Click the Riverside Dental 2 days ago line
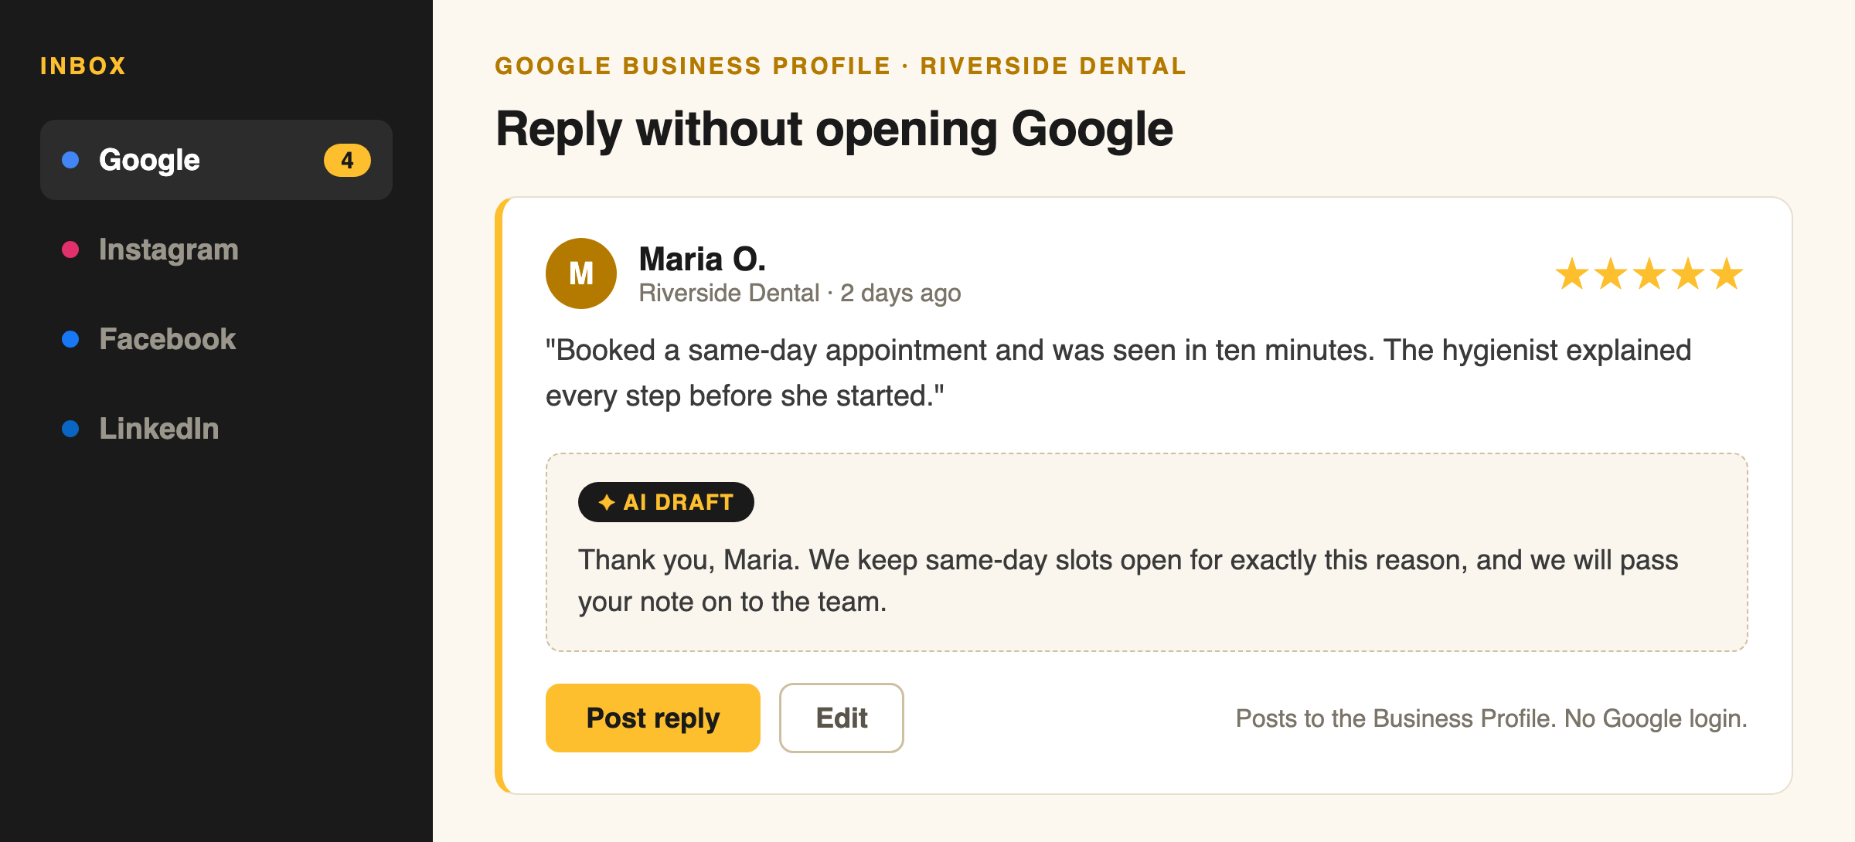1855x842 pixels. [800, 294]
